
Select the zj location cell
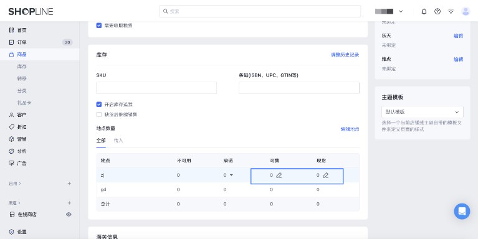[x=102, y=176]
